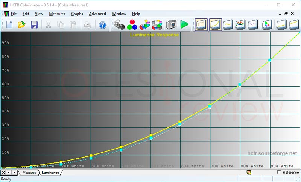Click the 90% label on vertical axis
The height and width of the screenshot is (182, 301).
(x=5, y=43)
